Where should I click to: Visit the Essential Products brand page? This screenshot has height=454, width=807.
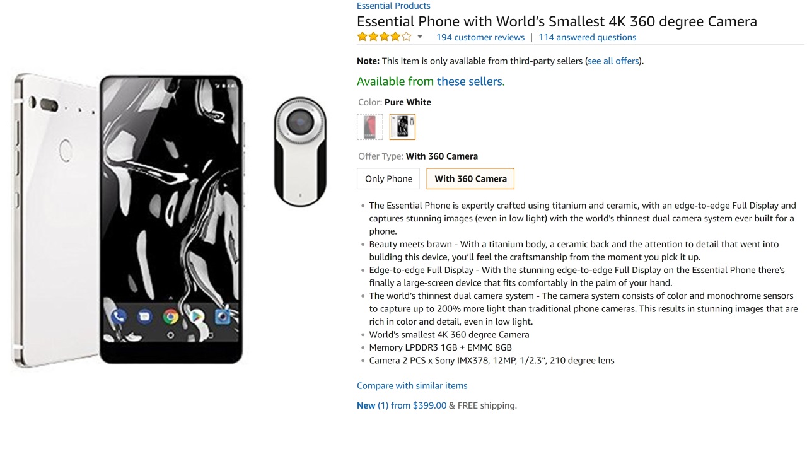tap(393, 6)
